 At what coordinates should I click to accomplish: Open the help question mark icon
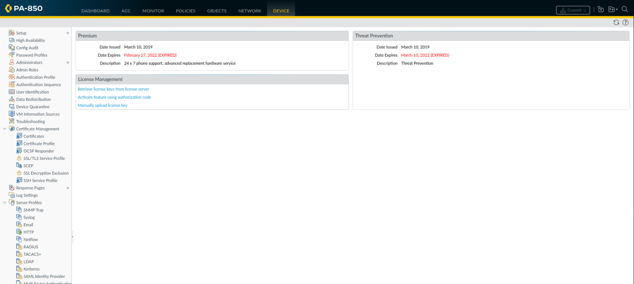[625, 23]
